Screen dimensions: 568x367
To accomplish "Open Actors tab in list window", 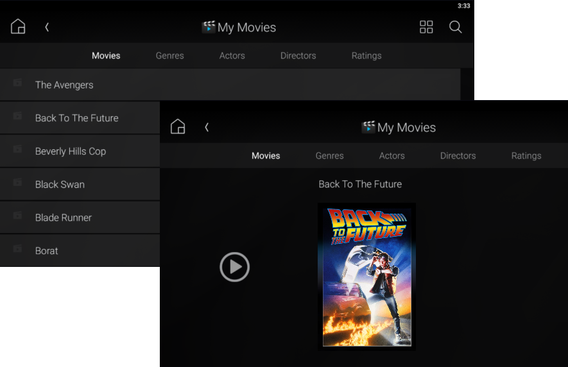I will (x=232, y=56).
